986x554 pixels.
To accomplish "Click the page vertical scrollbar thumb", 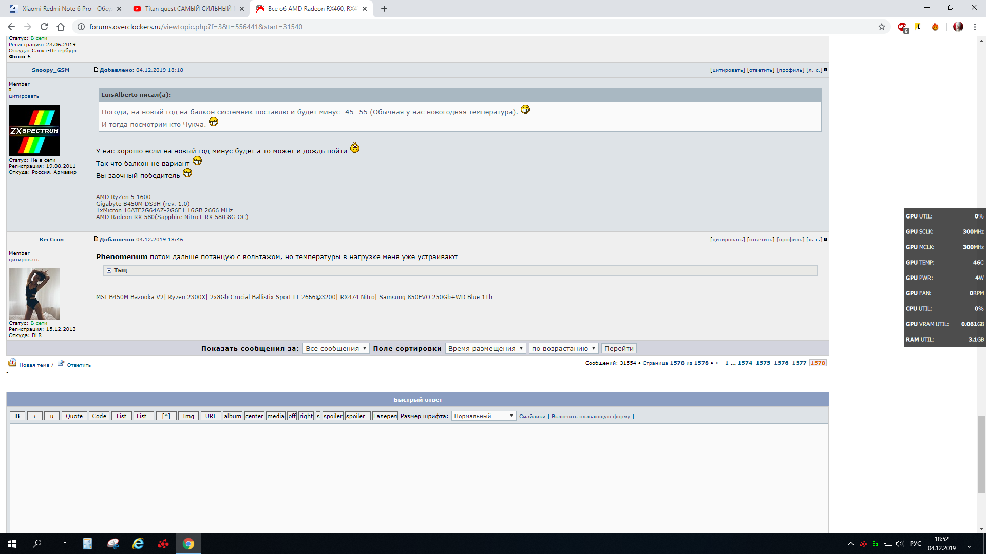I will pyautogui.click(x=981, y=454).
